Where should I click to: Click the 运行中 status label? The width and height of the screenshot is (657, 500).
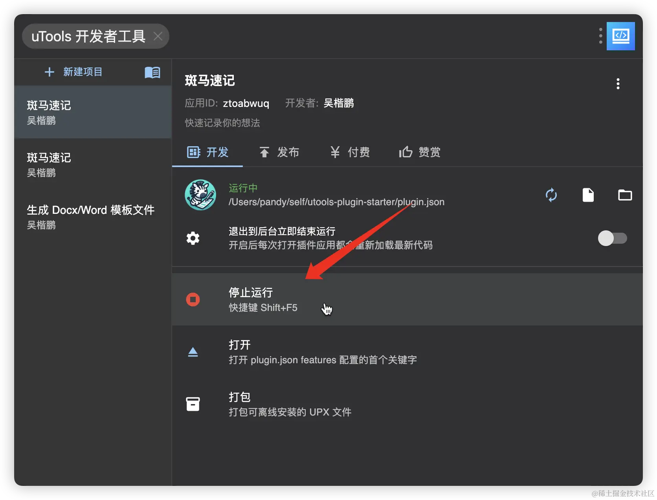click(243, 188)
